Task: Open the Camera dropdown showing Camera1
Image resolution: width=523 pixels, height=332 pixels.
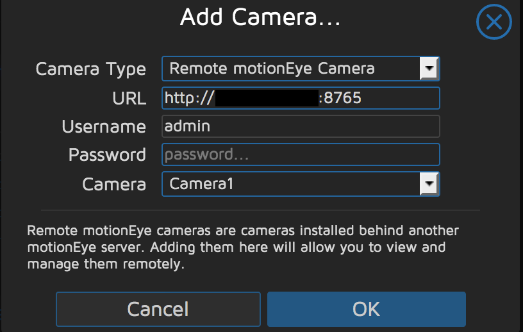Action: pos(301,184)
